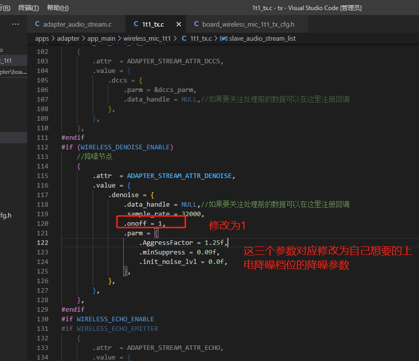The width and height of the screenshot is (419, 361).
Task: Open the apps breadcrumb folder
Action: click(x=42, y=39)
